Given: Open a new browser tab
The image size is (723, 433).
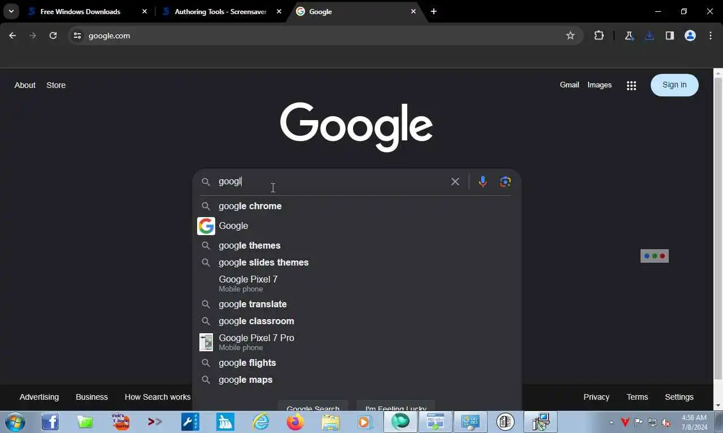Looking at the screenshot, I should click(x=433, y=11).
